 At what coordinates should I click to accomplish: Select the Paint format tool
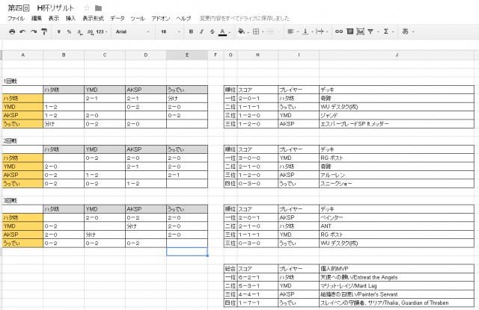point(44,31)
